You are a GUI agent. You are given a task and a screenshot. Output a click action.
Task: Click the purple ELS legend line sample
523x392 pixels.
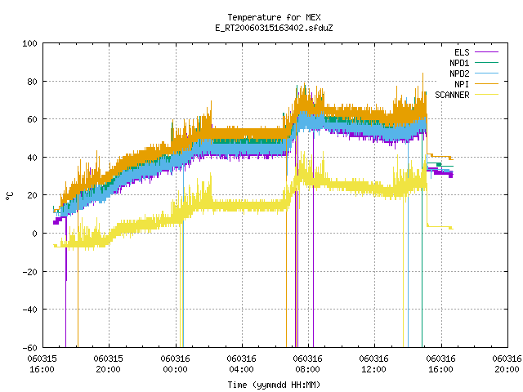(487, 52)
